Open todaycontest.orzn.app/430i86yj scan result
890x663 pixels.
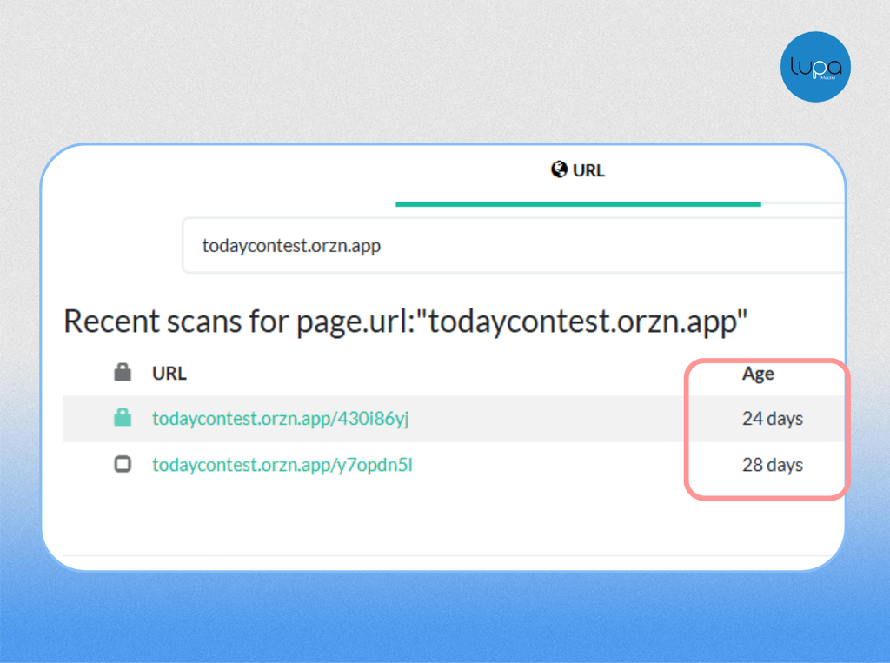281,418
